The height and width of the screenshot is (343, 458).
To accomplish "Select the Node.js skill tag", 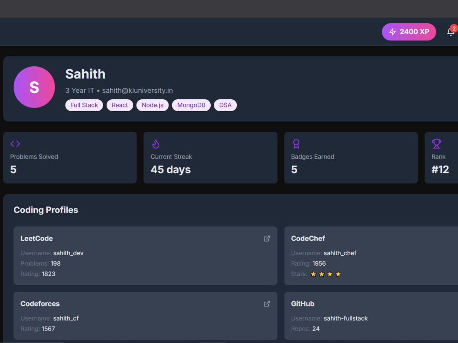I will click(153, 105).
